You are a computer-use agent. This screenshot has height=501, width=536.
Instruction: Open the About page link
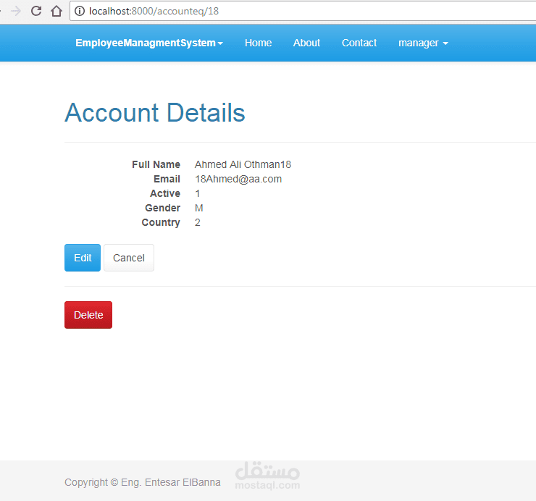[306, 43]
